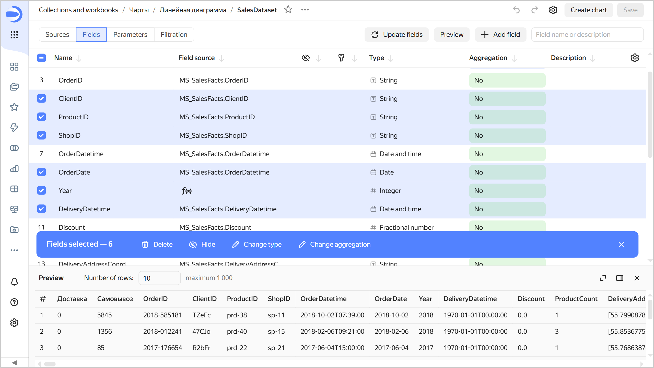
Task: Click the Update fields button
Action: pos(396,34)
